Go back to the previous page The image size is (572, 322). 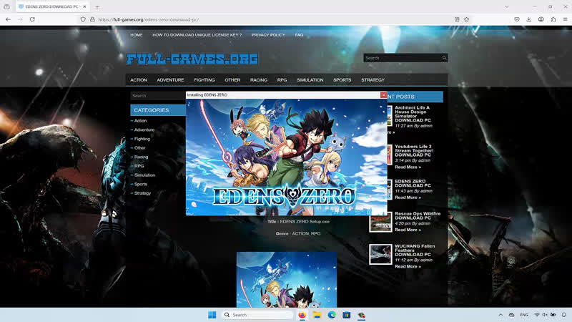(8, 19)
